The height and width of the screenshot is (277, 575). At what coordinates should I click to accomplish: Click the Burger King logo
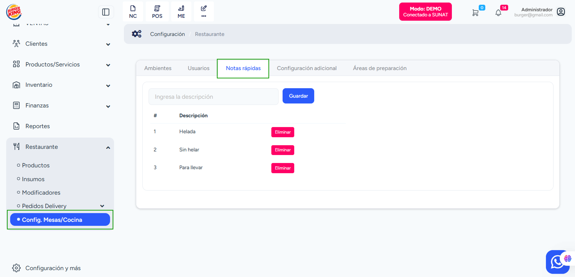pyautogui.click(x=14, y=12)
